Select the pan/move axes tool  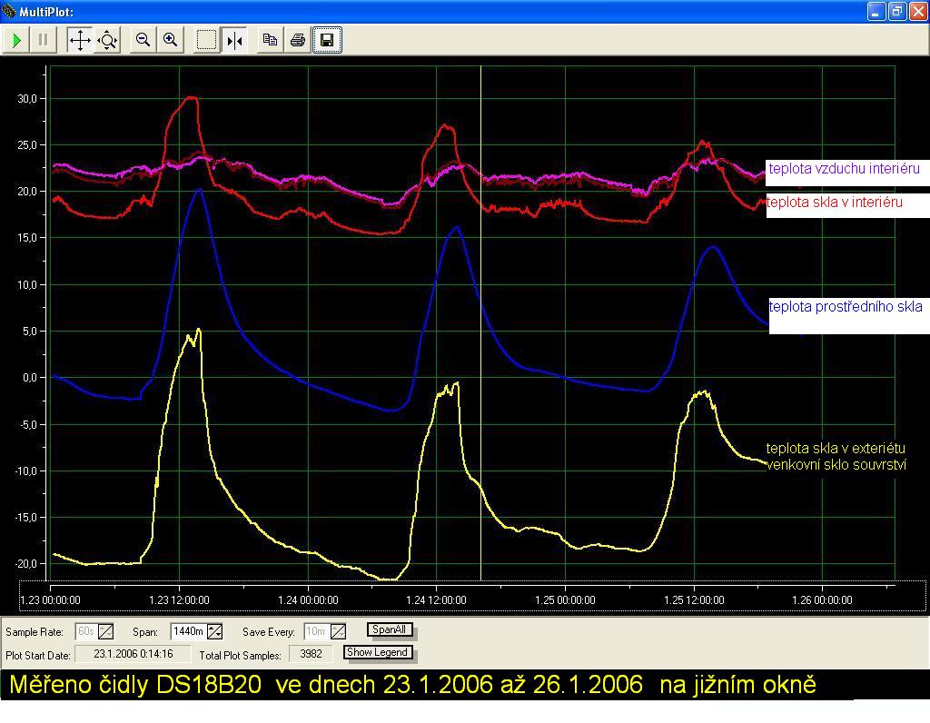[x=80, y=40]
